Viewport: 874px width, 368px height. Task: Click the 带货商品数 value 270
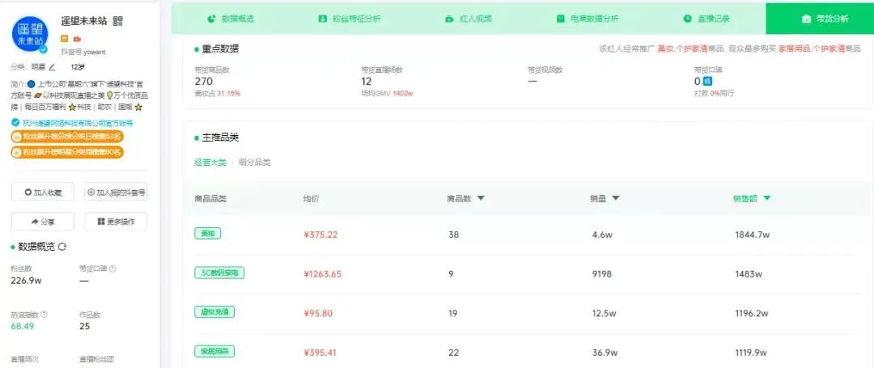click(x=203, y=81)
